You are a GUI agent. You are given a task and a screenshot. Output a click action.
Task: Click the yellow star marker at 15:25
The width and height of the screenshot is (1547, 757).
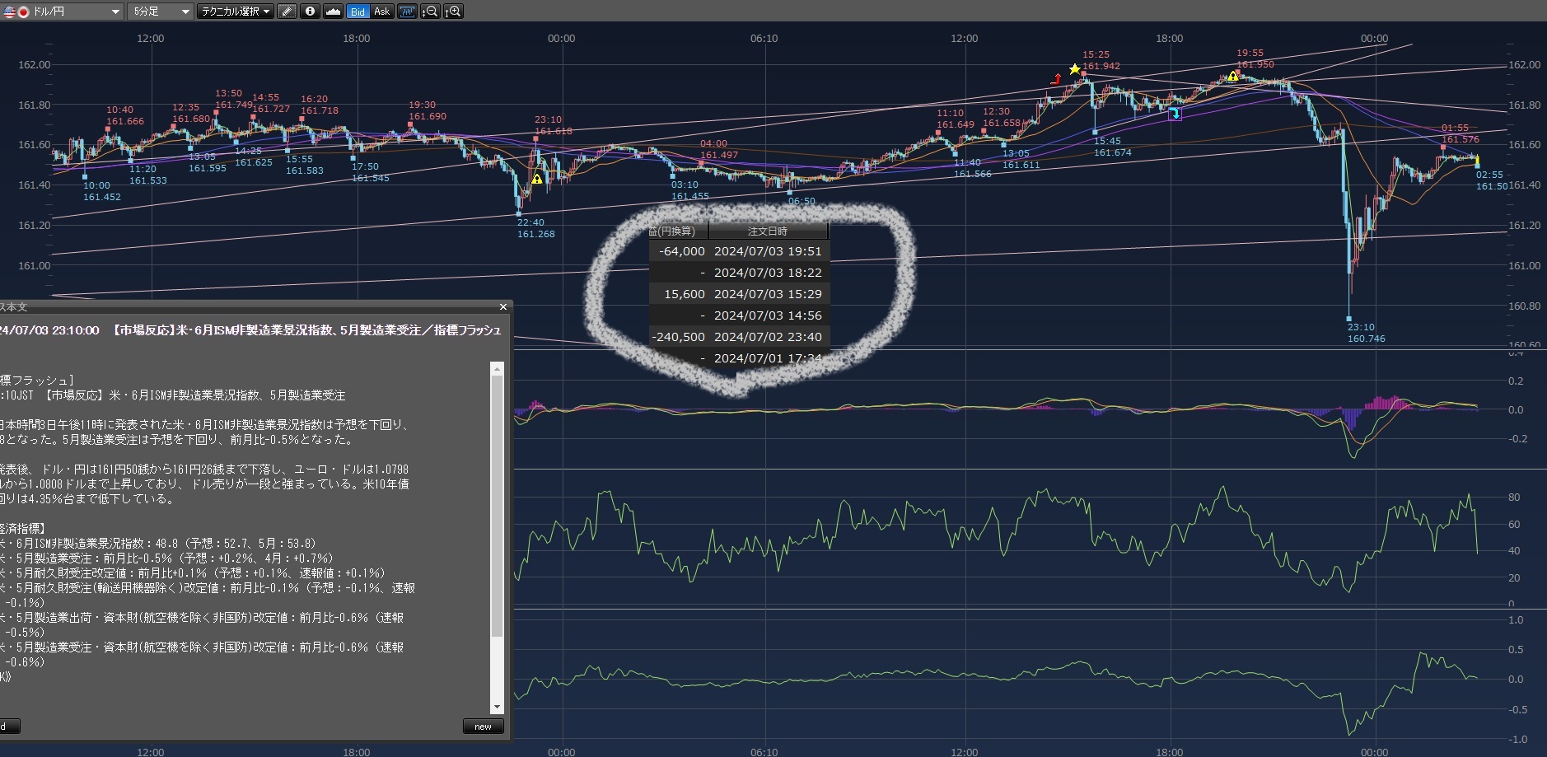tap(1074, 69)
